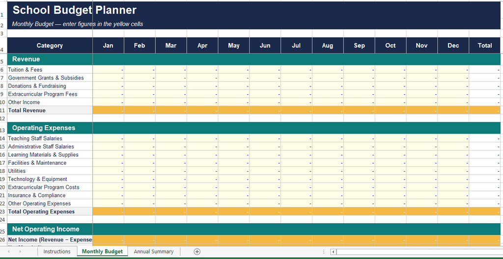Image resolution: width=503 pixels, height=259 pixels.
Task: Select the Sep column header cell
Action: [x=359, y=46]
